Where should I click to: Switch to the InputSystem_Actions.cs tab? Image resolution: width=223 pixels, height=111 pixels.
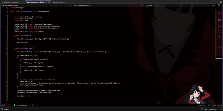click(9, 2)
